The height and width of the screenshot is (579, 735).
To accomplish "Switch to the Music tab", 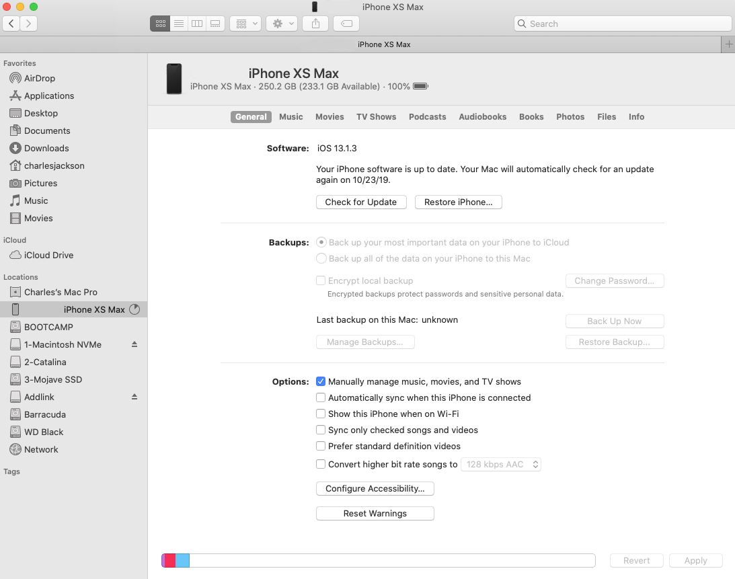I will click(291, 117).
